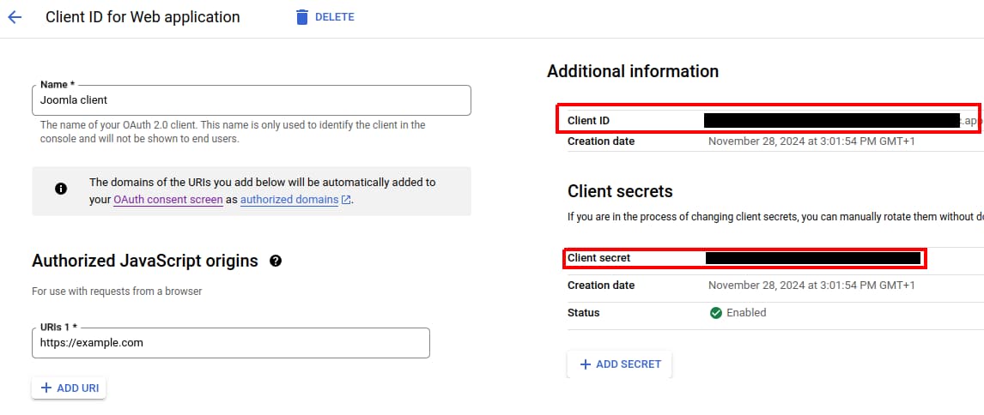984x415 pixels.
Task: Go back using the left arrow
Action: (x=15, y=17)
